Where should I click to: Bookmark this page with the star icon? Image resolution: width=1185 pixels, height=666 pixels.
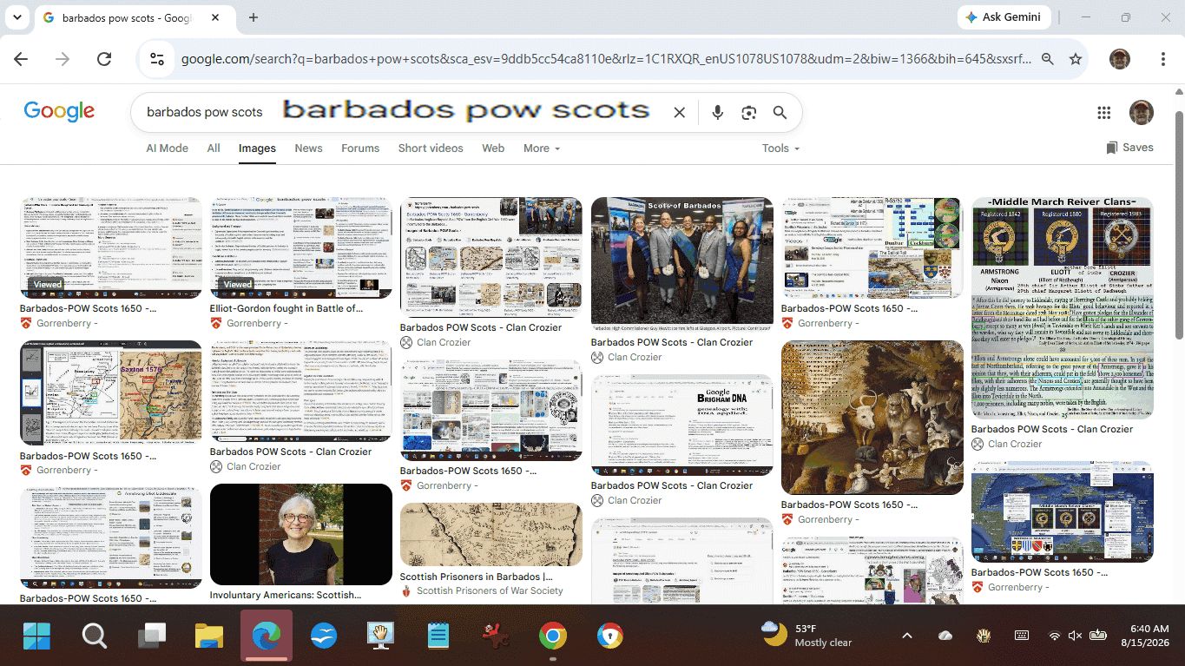tap(1076, 59)
